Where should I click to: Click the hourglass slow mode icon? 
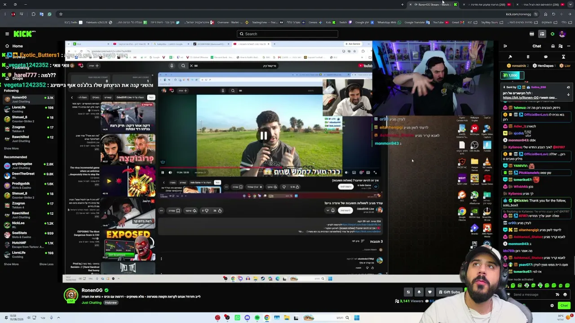tap(563, 57)
